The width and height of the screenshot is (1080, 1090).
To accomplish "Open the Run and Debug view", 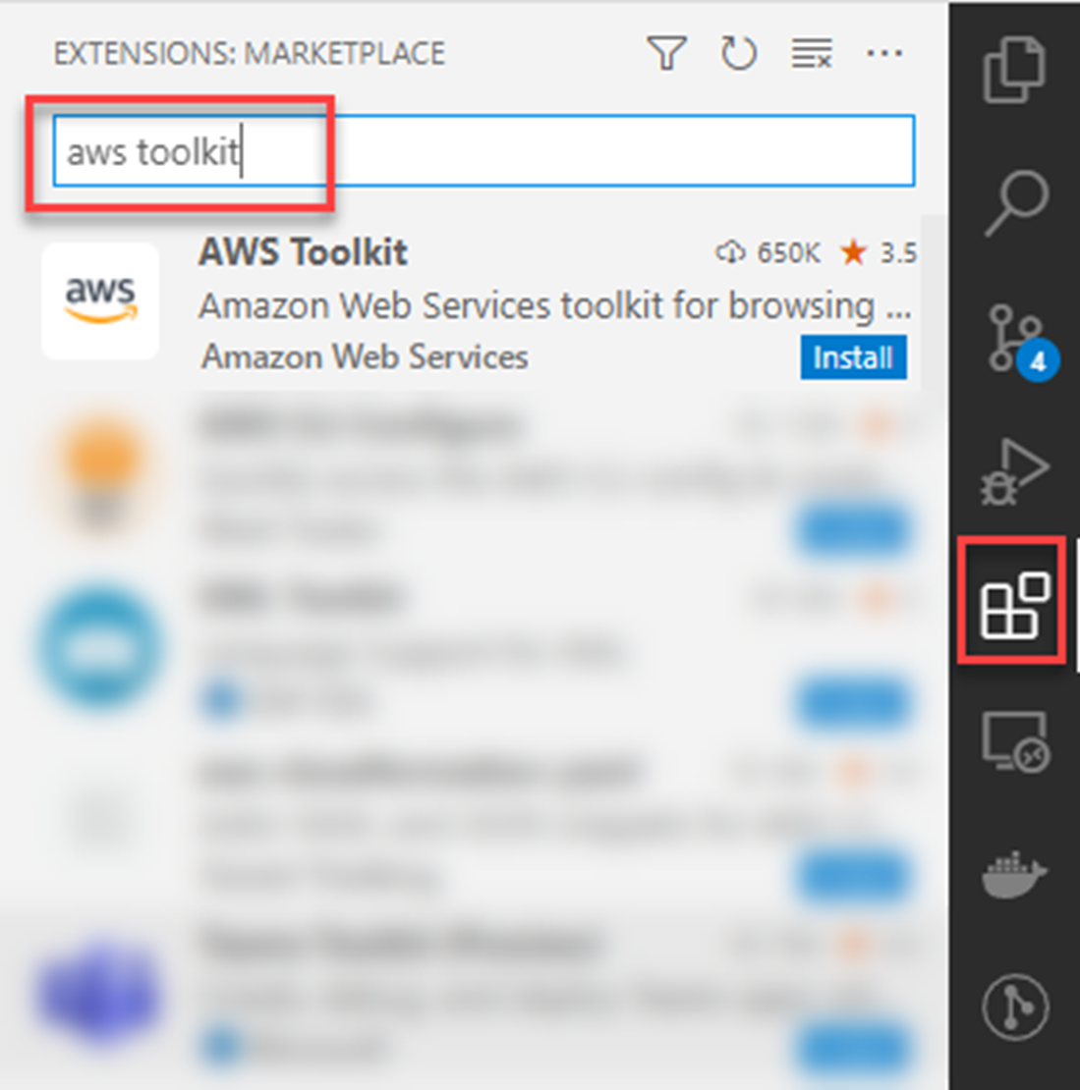I will (x=1014, y=471).
